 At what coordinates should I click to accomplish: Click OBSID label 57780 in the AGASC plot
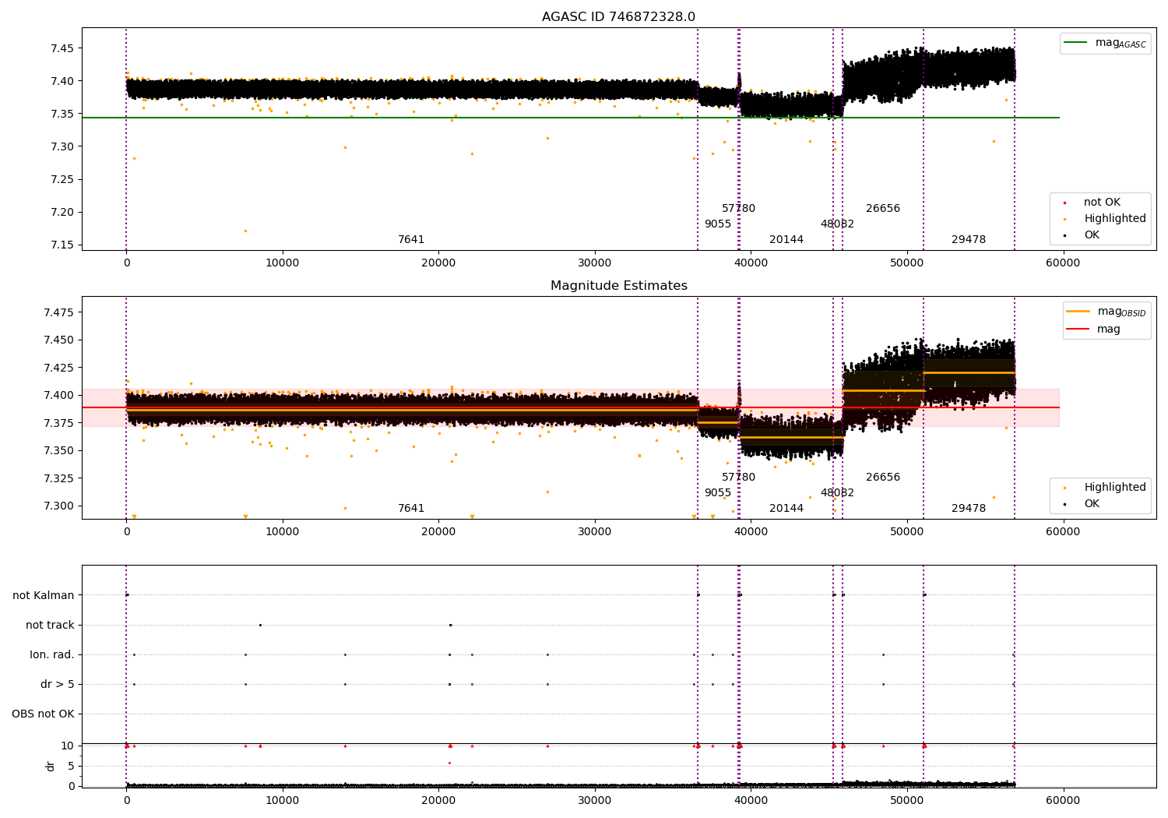tap(738, 209)
